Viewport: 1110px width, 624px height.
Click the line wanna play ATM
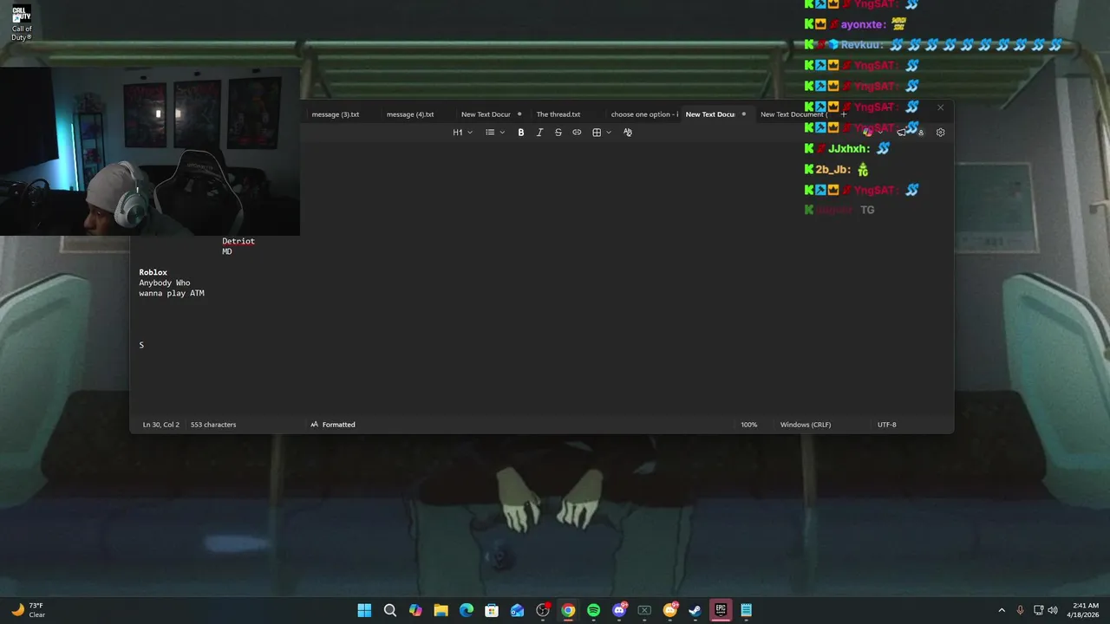[172, 293]
